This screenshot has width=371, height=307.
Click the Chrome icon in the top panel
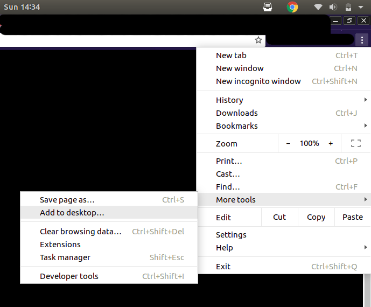[x=292, y=7]
